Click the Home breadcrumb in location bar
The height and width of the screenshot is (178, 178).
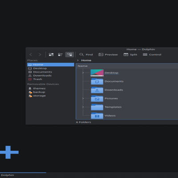86,61
